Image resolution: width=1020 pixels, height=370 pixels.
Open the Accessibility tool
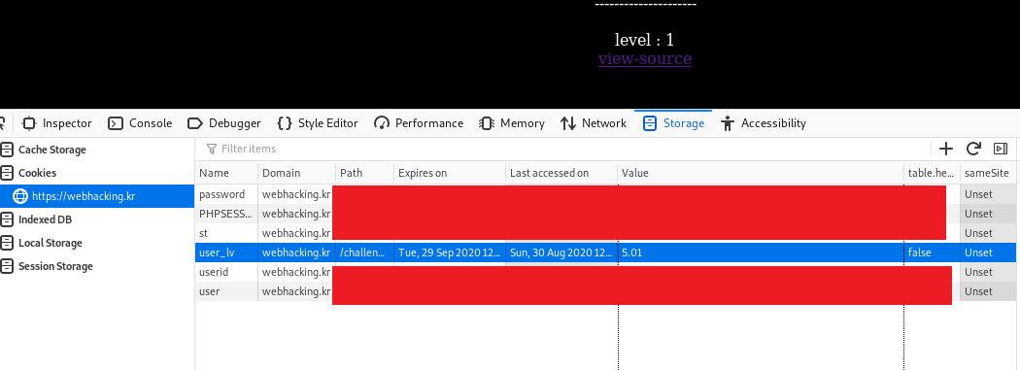click(x=764, y=123)
